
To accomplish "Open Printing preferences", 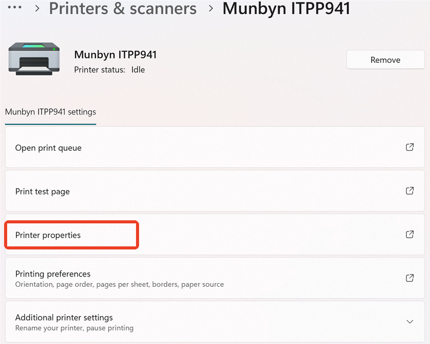I will 215,278.
